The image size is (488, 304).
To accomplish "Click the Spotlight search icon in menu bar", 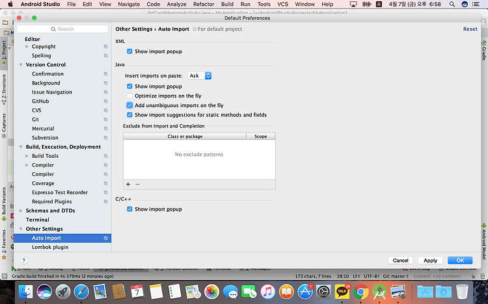I will pos(452,4).
